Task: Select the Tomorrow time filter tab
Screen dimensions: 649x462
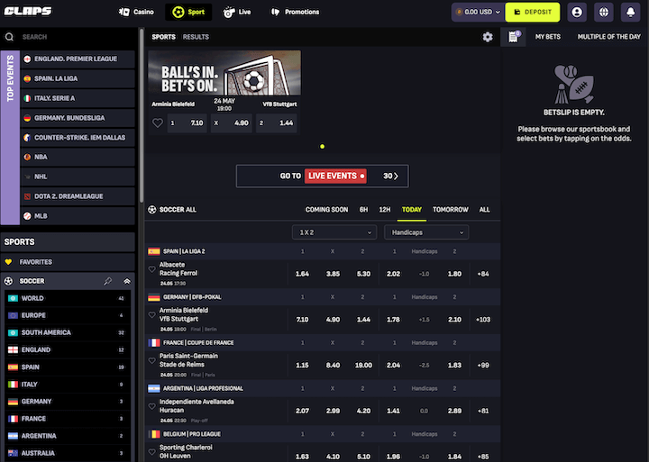Action: 450,209
